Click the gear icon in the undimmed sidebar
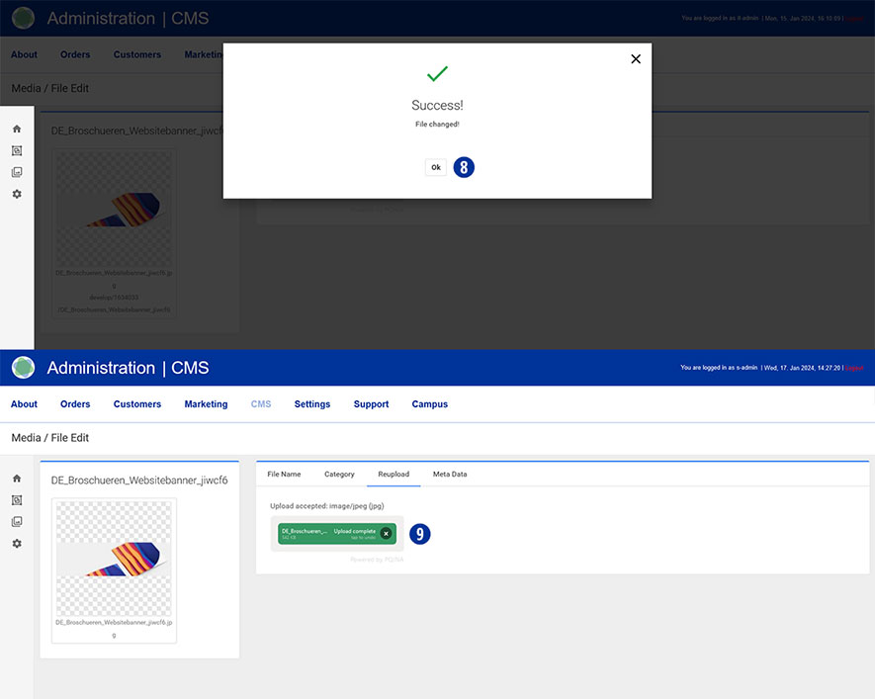This screenshot has width=875, height=699. click(17, 544)
